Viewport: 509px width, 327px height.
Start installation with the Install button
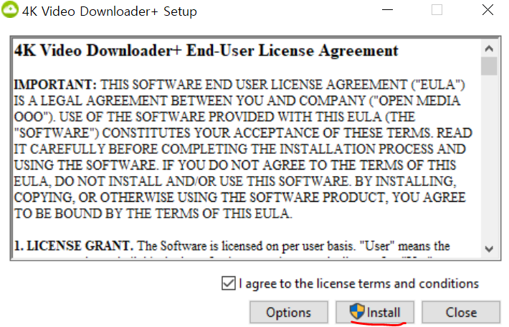click(x=375, y=313)
